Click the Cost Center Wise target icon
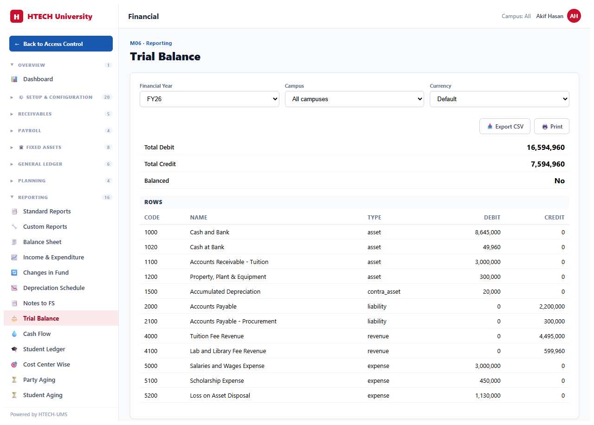The image size is (594, 425). coord(14,365)
